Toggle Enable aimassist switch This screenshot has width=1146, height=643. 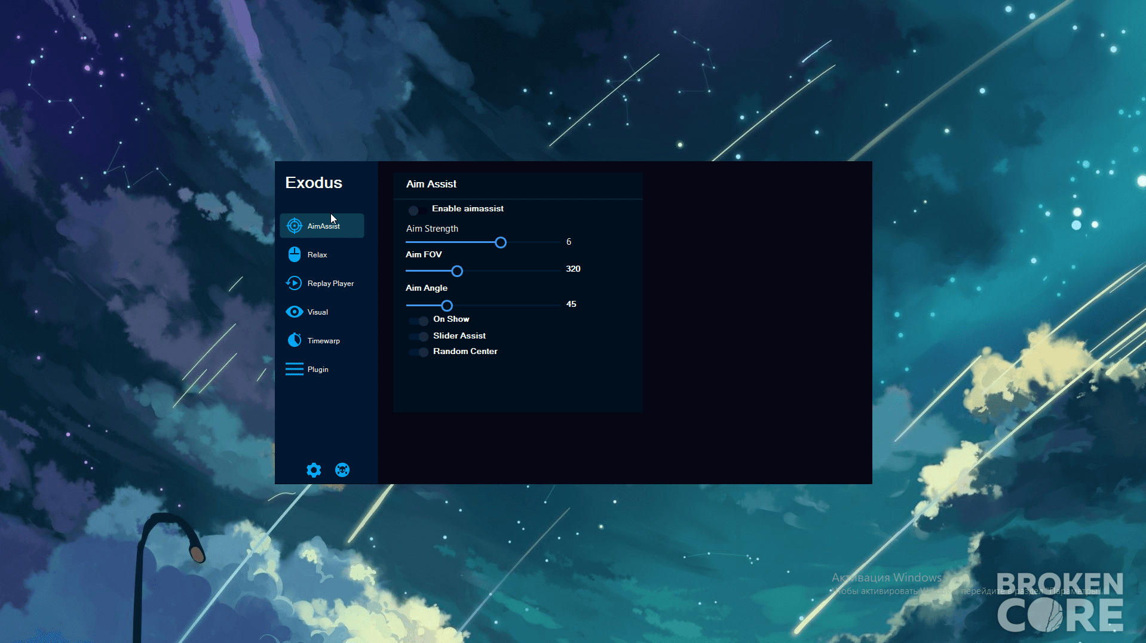coord(418,210)
